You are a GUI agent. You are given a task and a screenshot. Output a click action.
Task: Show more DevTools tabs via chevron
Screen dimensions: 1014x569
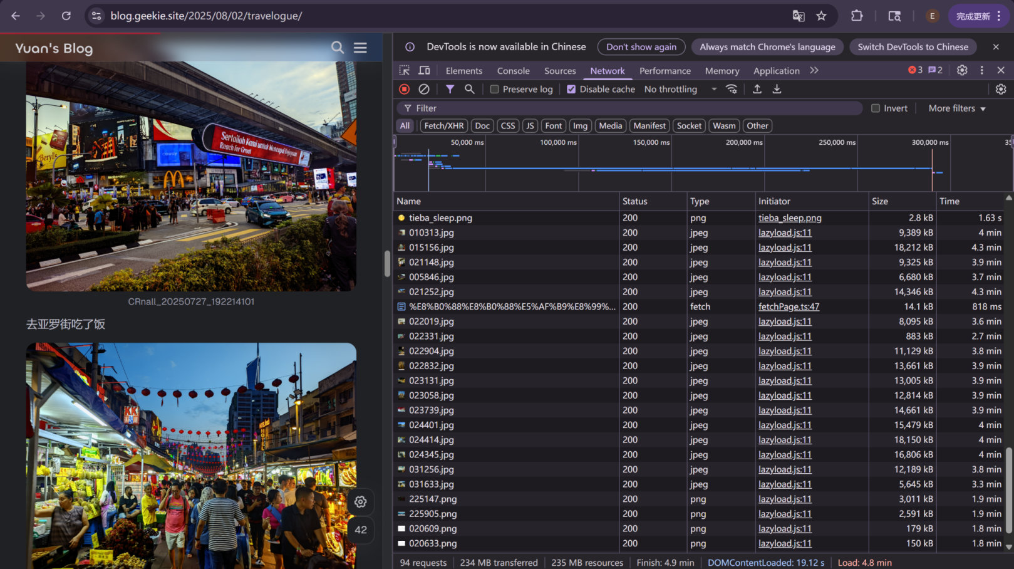point(814,71)
